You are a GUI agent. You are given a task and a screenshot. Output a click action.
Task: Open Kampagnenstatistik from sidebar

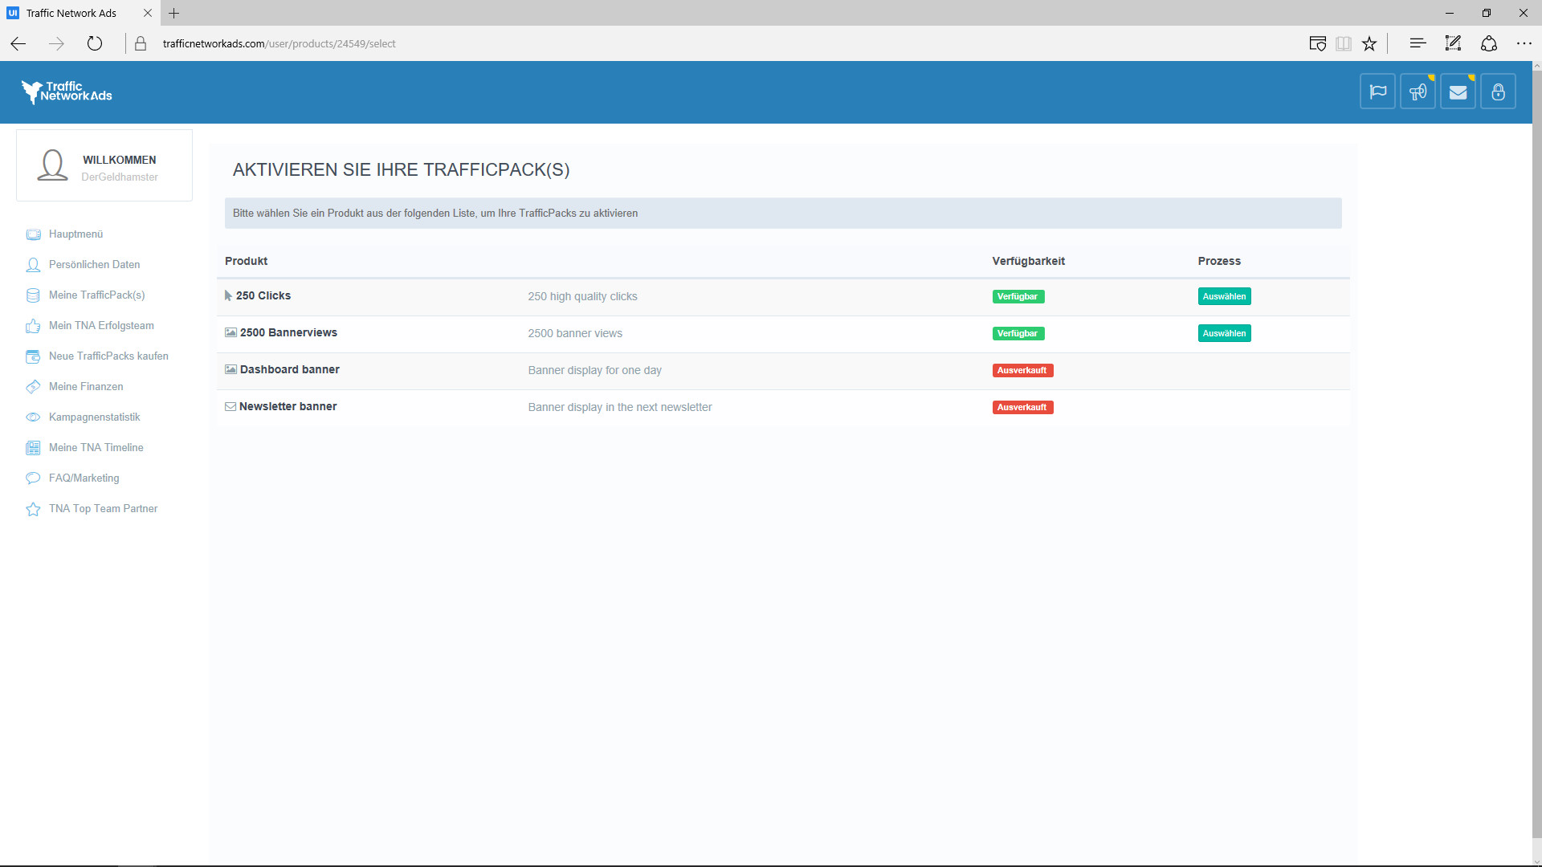pos(94,417)
